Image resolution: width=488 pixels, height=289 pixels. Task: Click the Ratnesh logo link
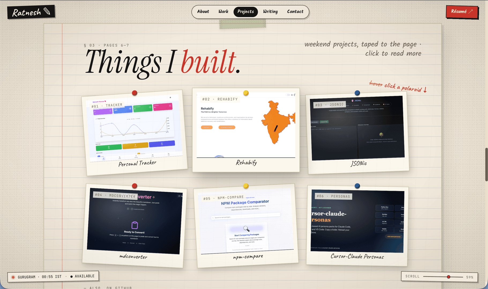coord(31,12)
